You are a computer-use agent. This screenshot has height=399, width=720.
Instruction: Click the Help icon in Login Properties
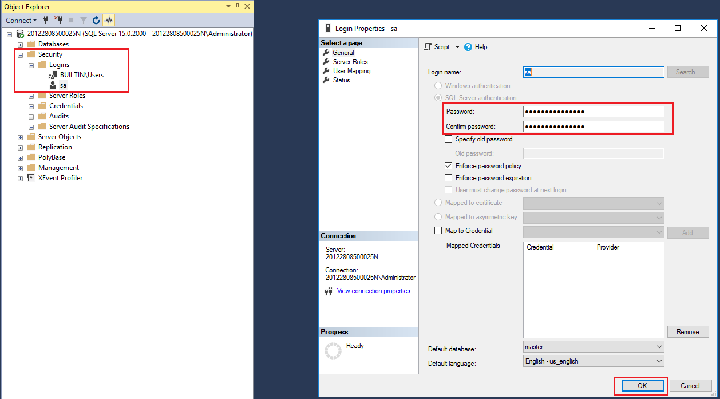[468, 47]
